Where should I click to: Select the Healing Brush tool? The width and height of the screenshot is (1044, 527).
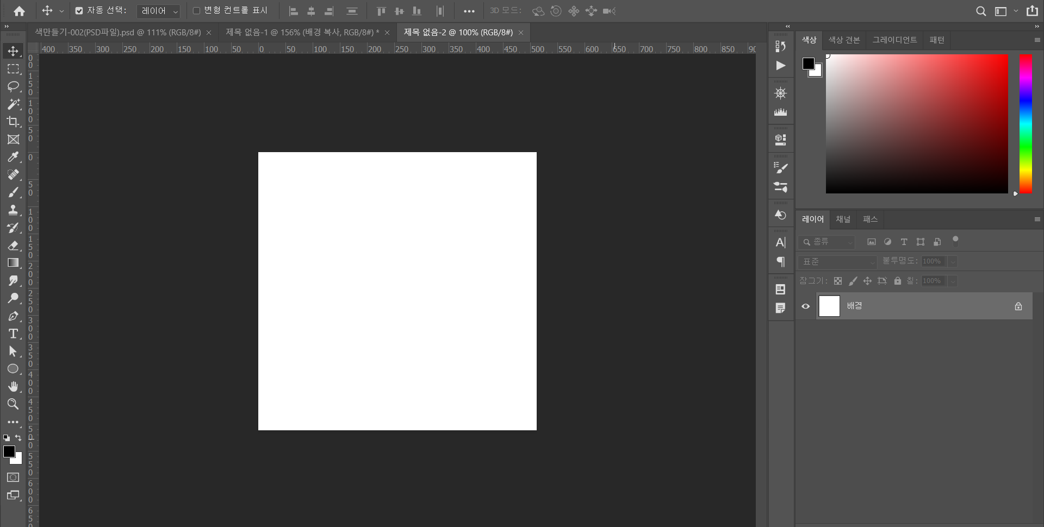[13, 174]
